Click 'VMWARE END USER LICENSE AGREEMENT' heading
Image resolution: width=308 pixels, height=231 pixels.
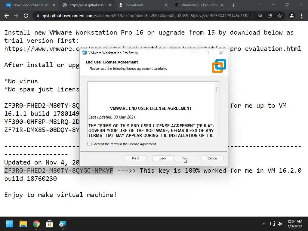(x=151, y=108)
